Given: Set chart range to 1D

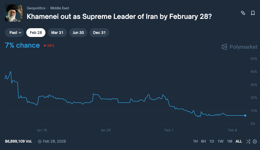Looking at the screenshot, I should 212,142.
